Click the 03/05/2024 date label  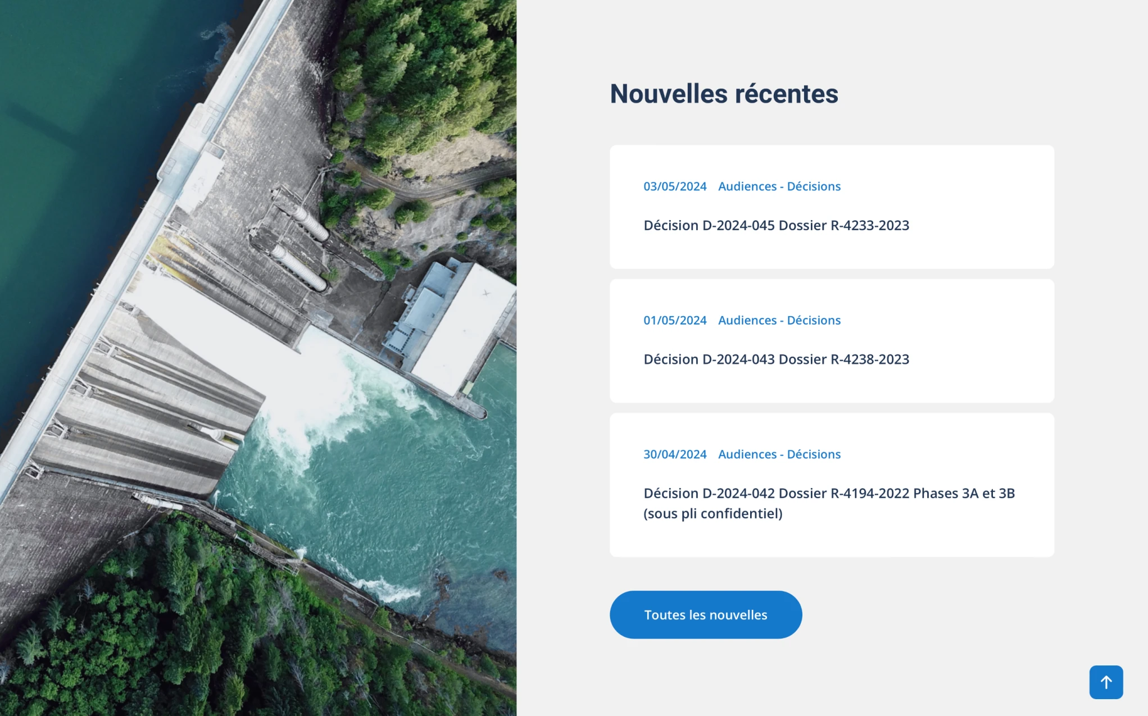pyautogui.click(x=674, y=186)
